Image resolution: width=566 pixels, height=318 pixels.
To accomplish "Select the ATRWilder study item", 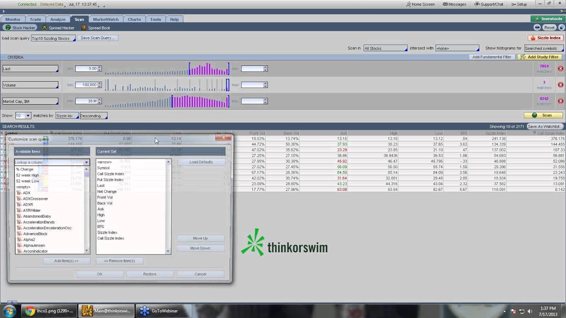I will 32,211.
